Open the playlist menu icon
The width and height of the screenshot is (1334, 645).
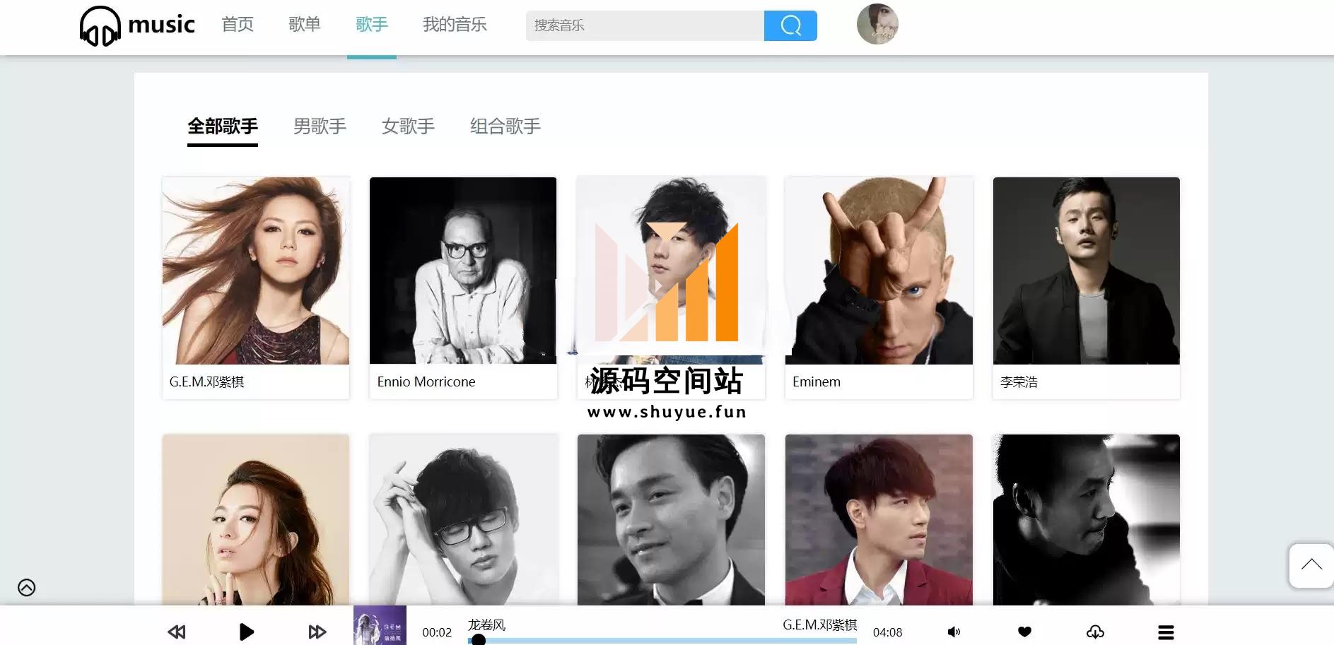click(1166, 632)
